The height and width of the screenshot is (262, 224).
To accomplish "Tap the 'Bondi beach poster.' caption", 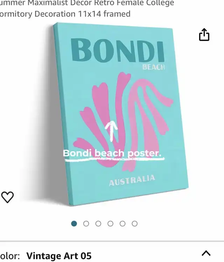I will click(x=112, y=153).
